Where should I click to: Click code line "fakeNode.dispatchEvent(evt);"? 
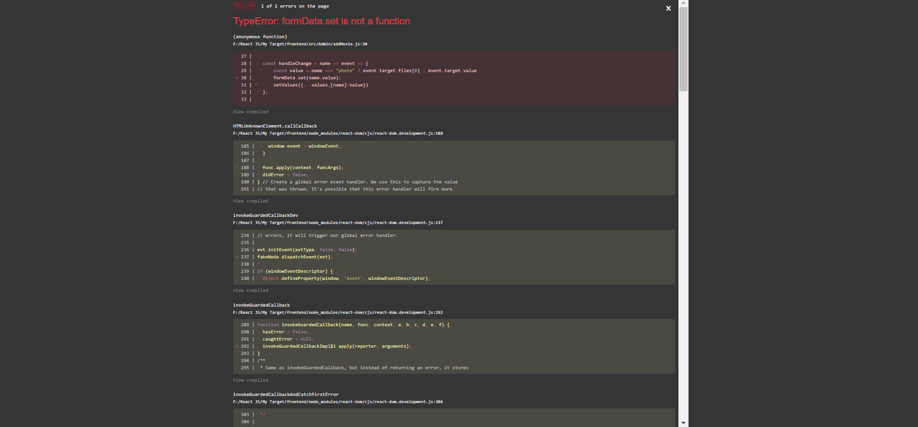tap(295, 257)
